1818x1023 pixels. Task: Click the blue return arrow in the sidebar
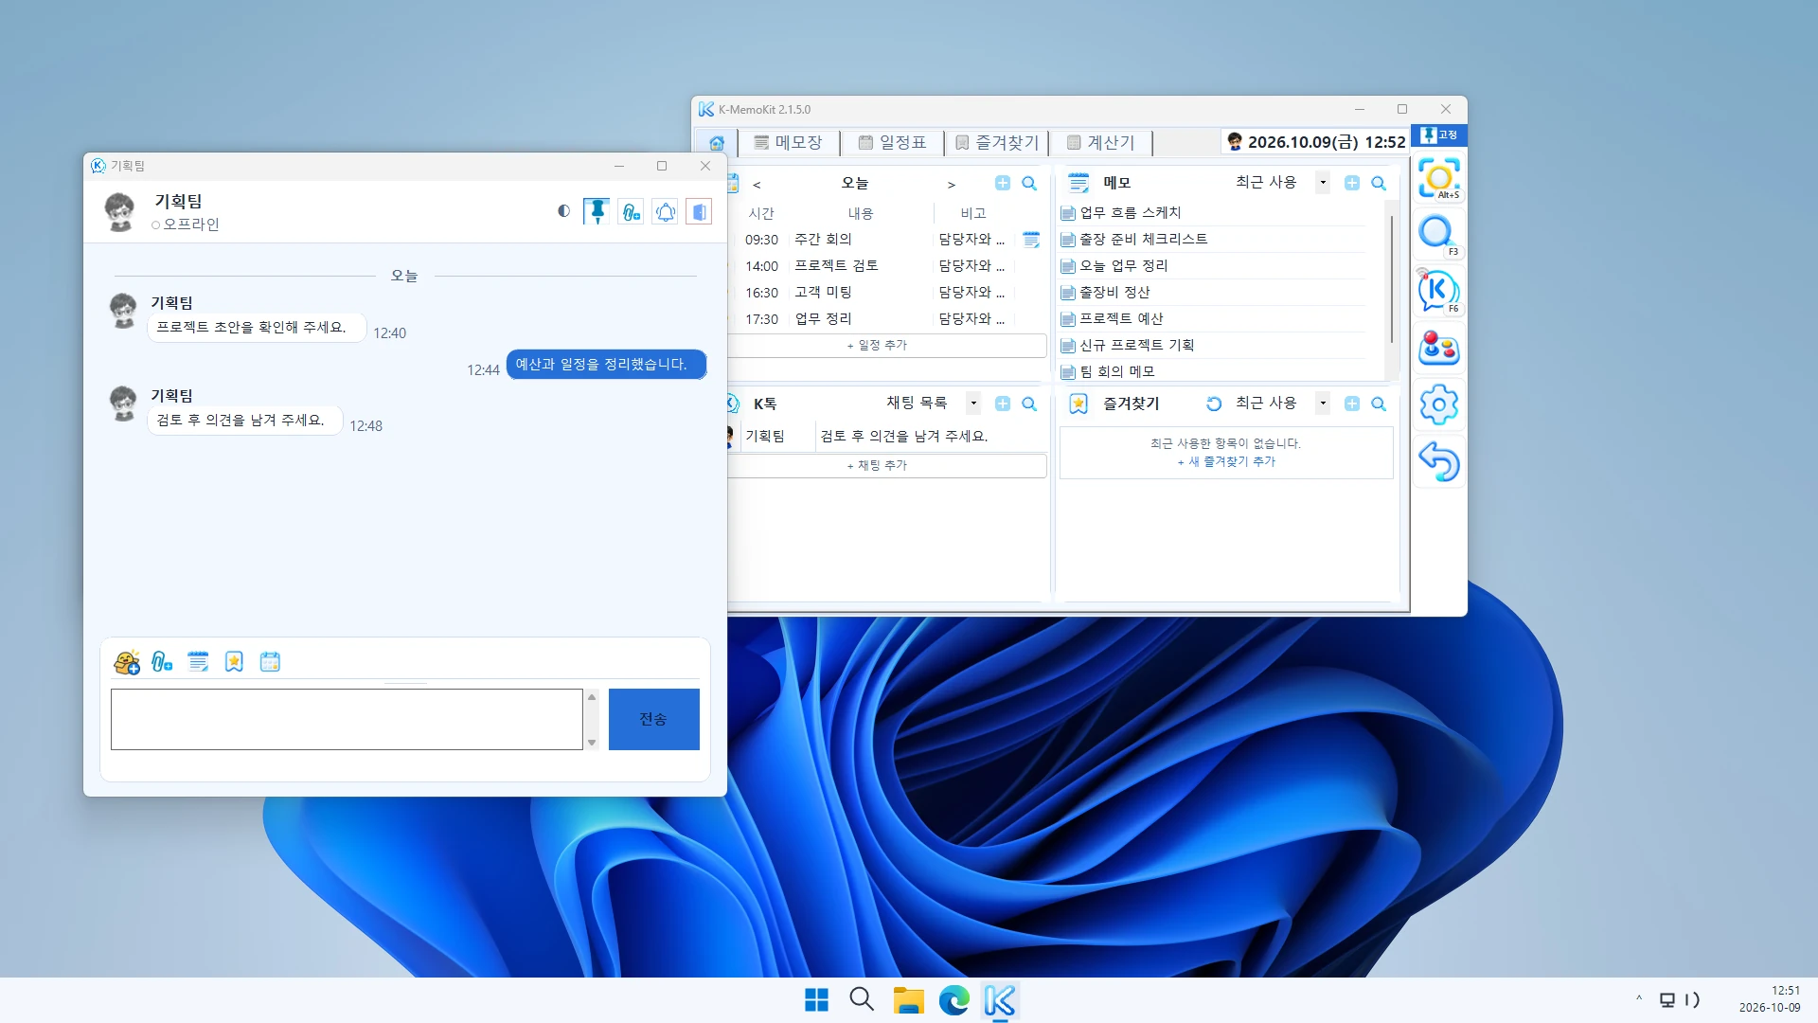(1439, 461)
